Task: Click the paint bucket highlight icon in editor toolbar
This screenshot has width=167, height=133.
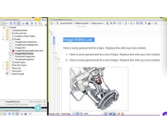Action: click(149, 23)
